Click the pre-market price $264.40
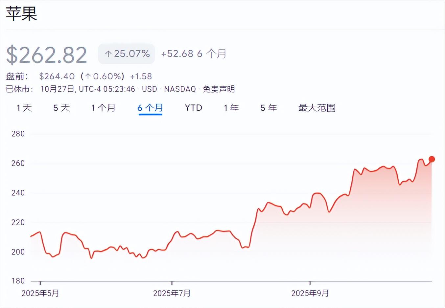 tap(57, 77)
